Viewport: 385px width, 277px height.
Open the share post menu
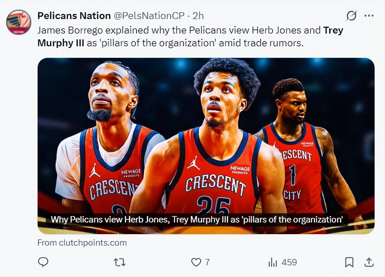(369, 263)
